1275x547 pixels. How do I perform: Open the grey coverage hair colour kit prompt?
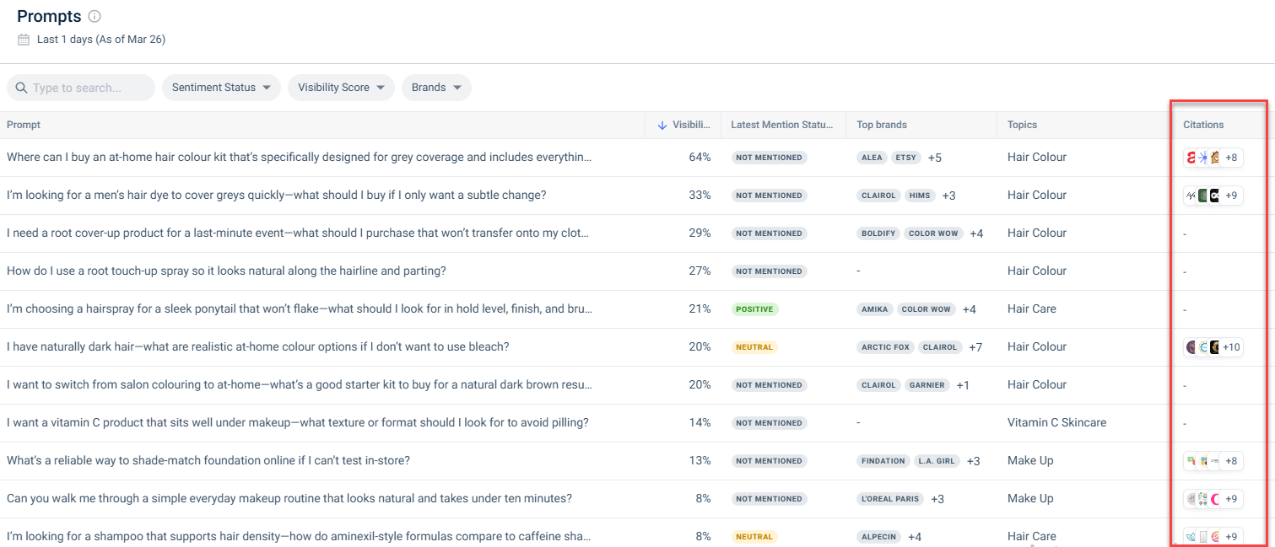pos(300,157)
